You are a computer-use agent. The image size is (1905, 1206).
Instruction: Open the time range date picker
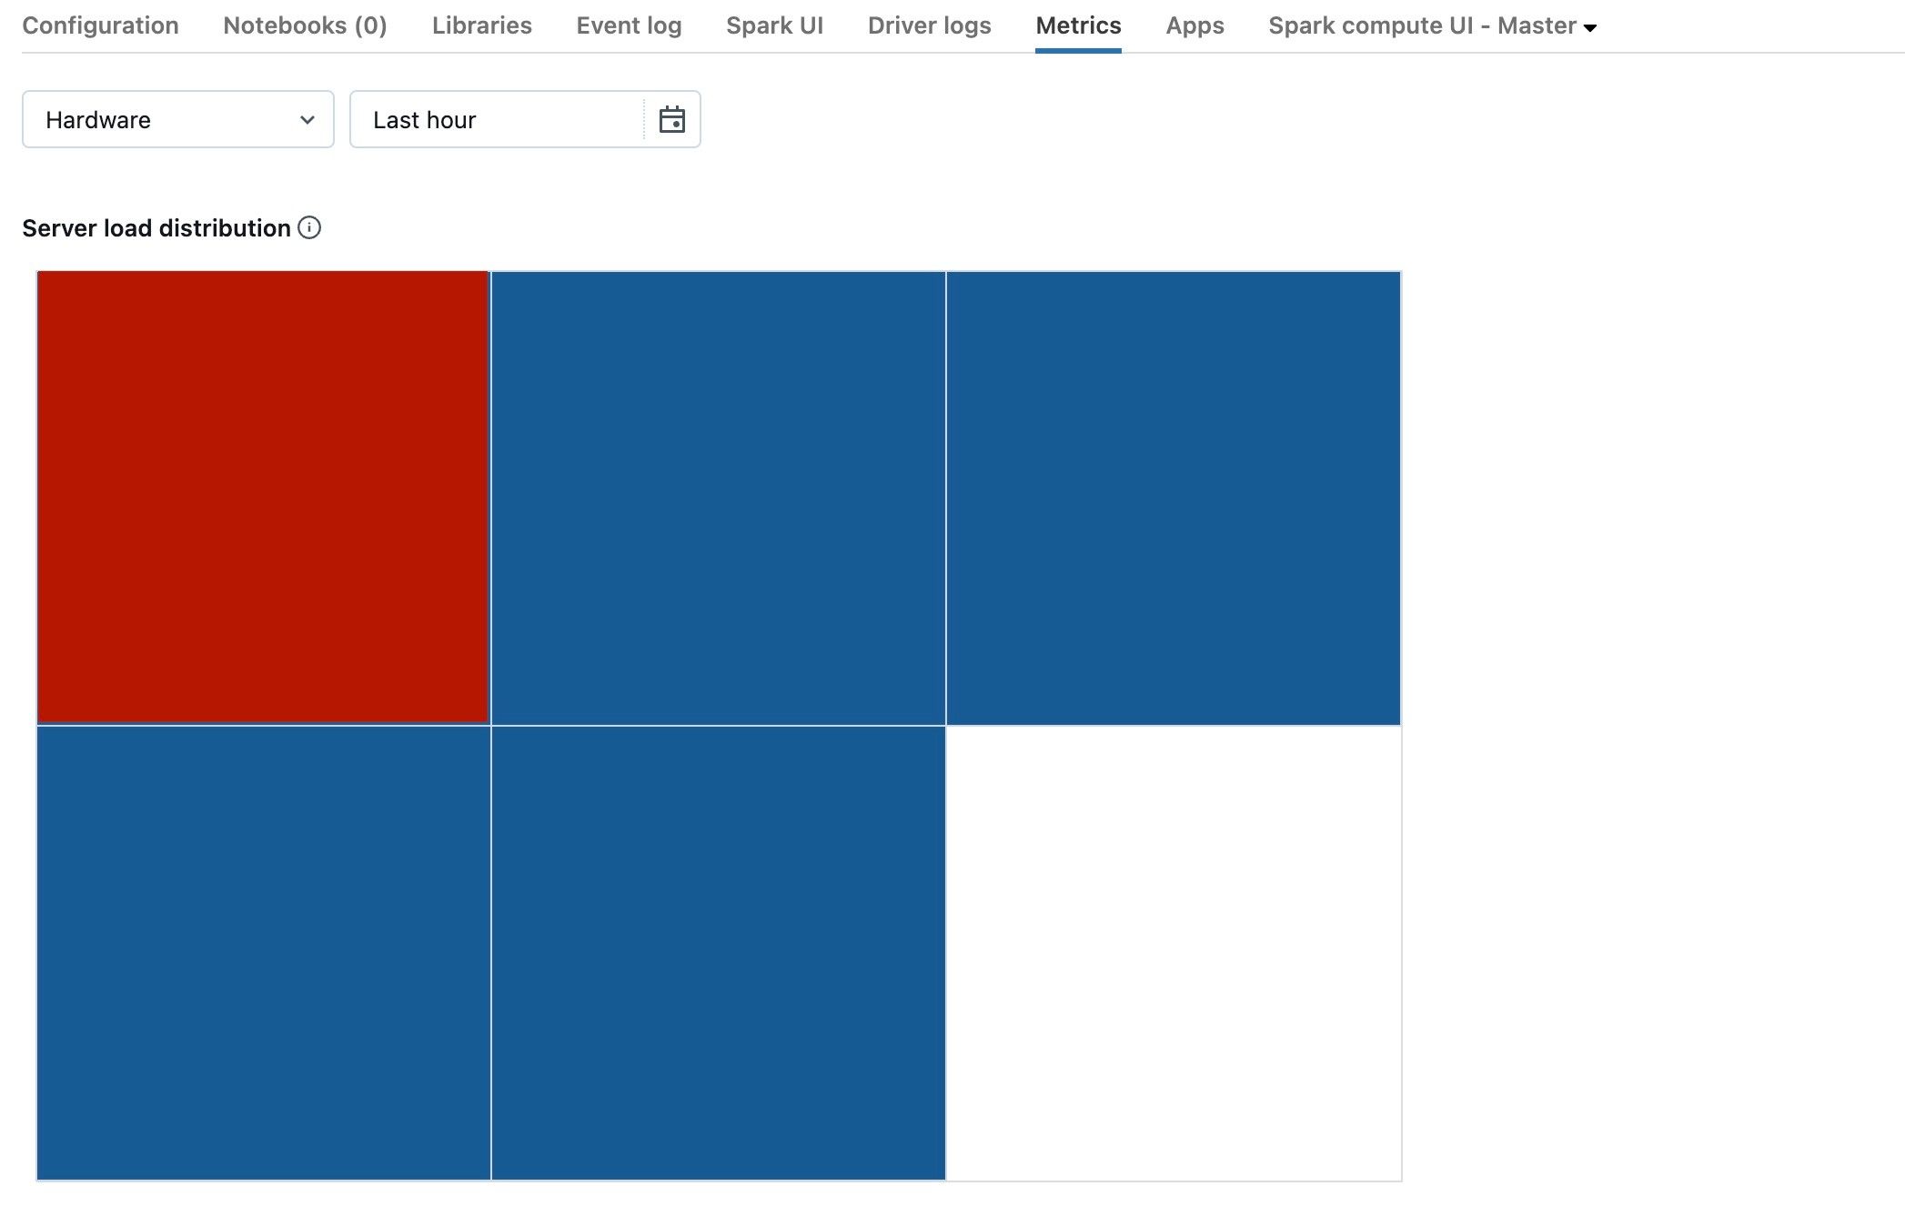tap(673, 119)
